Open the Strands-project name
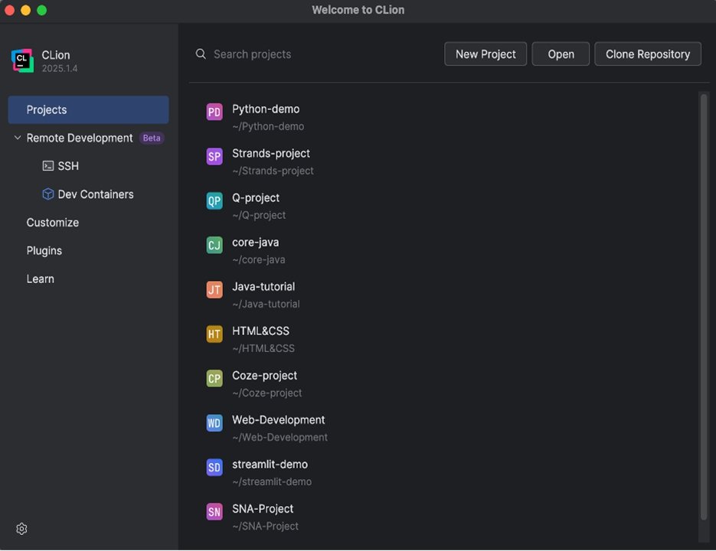The image size is (716, 551). [271, 153]
